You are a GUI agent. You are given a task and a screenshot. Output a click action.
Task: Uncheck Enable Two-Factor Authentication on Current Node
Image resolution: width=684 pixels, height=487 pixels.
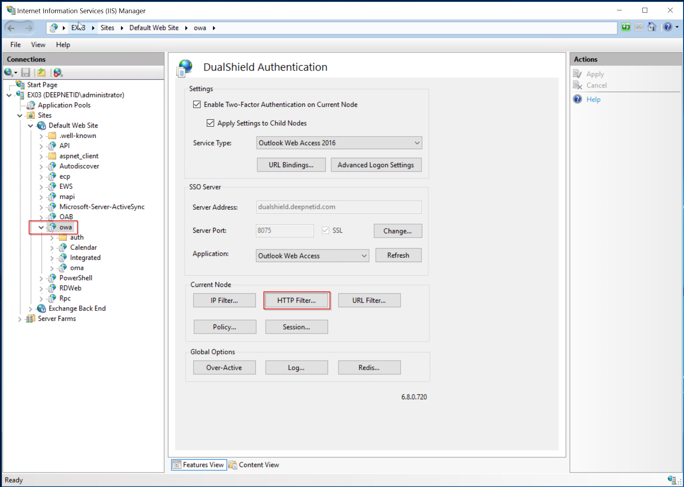[197, 104]
